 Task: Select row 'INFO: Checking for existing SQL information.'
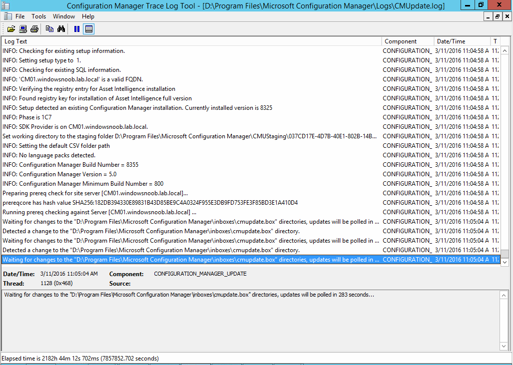pyautogui.click(x=251, y=70)
